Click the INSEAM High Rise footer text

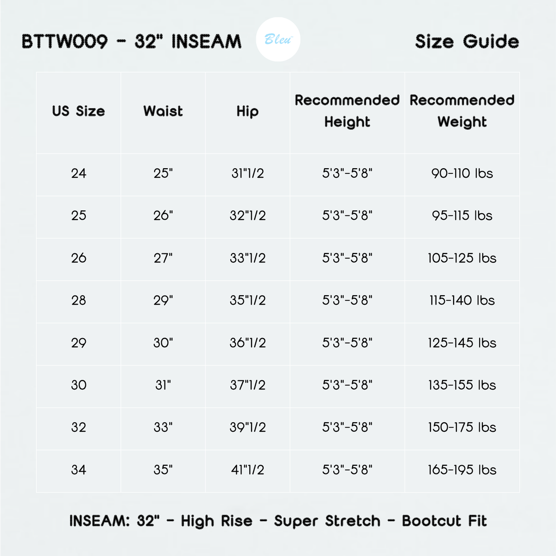click(278, 521)
